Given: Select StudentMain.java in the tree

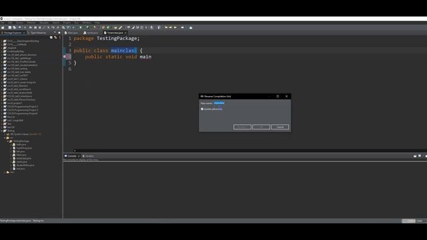Looking at the screenshot, I should click(25, 165).
